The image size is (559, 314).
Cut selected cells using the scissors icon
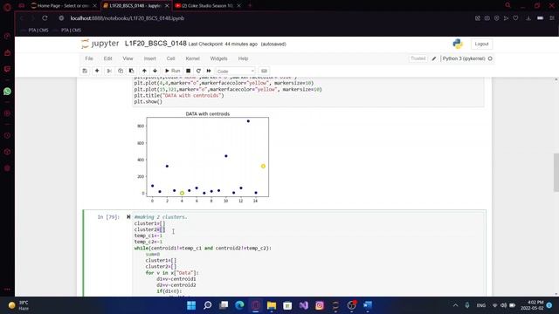pyautogui.click(x=109, y=71)
